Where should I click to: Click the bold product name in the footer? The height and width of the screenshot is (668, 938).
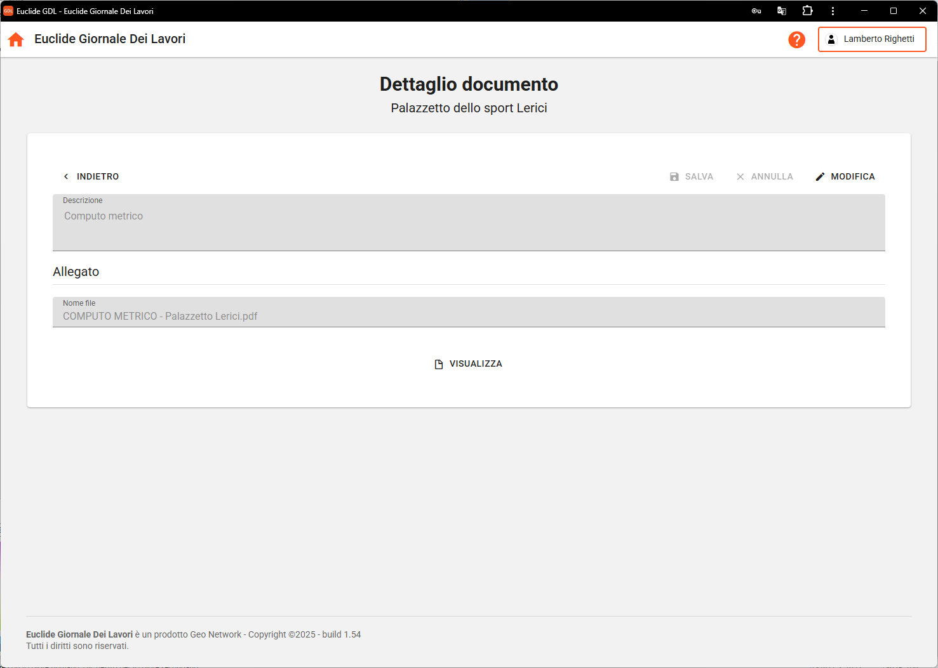pos(79,634)
